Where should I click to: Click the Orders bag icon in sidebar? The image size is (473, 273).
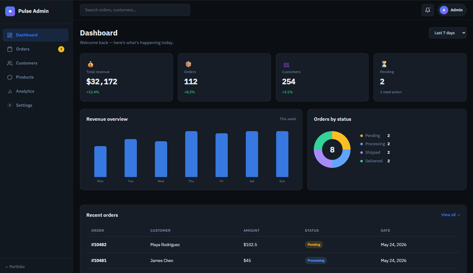pyautogui.click(x=10, y=49)
